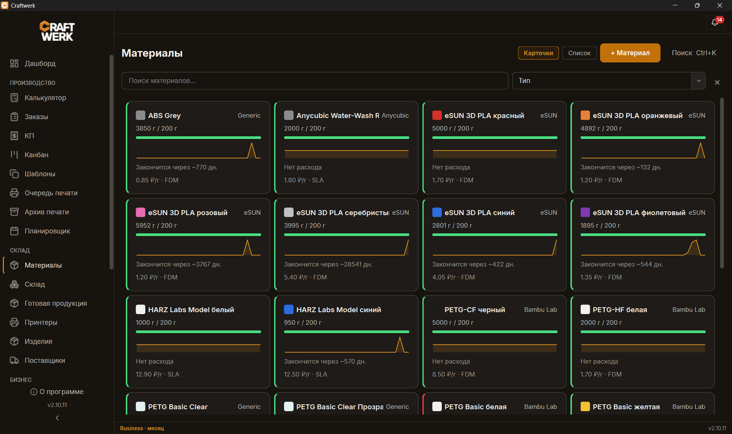Click the version v2.10.11 in status bar
This screenshot has width=732, height=434.
[717, 428]
